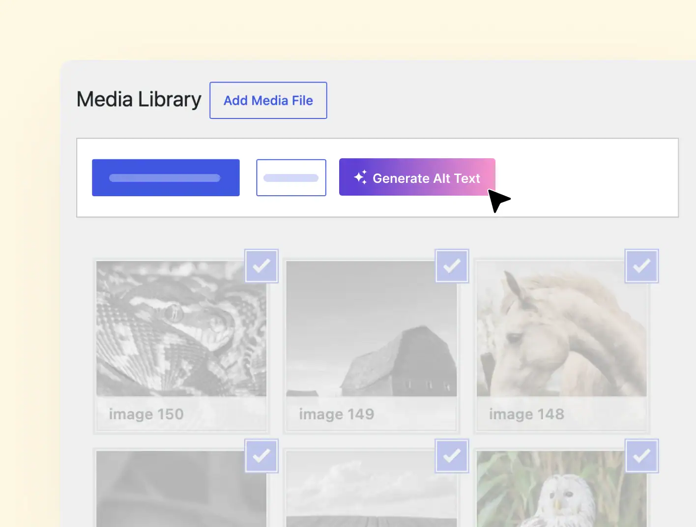Click the sparkle icon on Generate Alt Text
696x527 pixels.
(360, 177)
